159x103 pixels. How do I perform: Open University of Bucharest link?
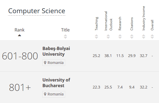pyautogui.click(x=56, y=83)
